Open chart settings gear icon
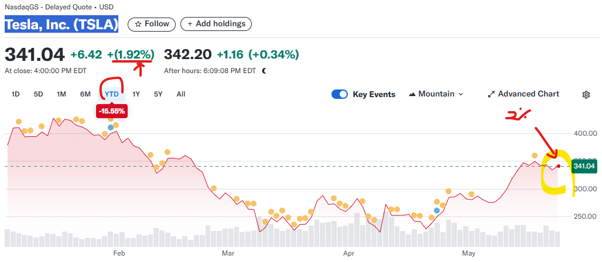 tap(586, 95)
